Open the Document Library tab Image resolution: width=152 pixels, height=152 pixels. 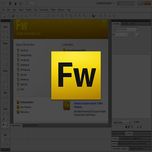[120, 149]
